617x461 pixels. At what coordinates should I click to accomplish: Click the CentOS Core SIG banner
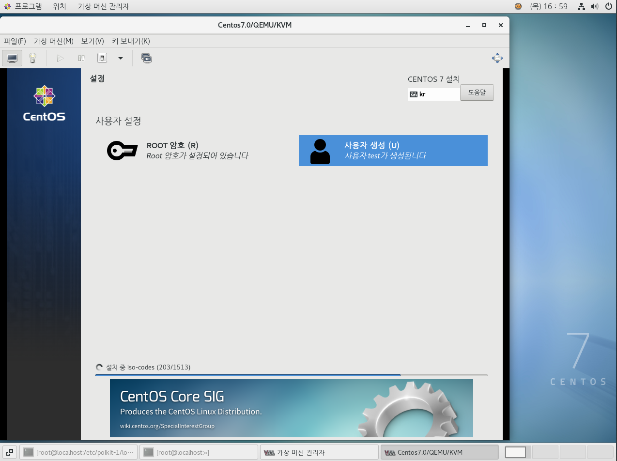coord(292,408)
